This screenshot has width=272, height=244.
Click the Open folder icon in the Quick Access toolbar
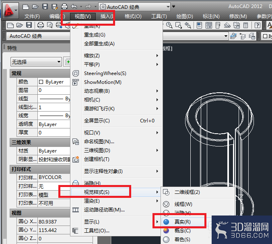tap(35, 7)
